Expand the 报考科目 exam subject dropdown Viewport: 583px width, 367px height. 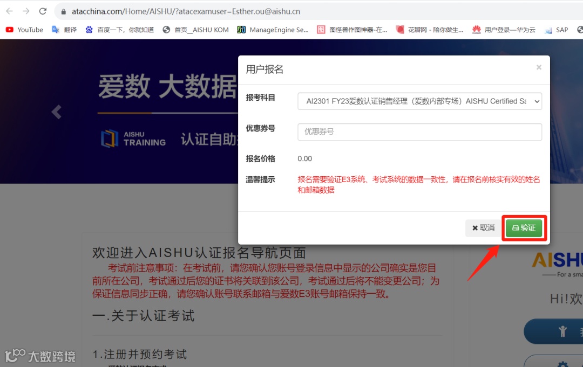[419, 101]
